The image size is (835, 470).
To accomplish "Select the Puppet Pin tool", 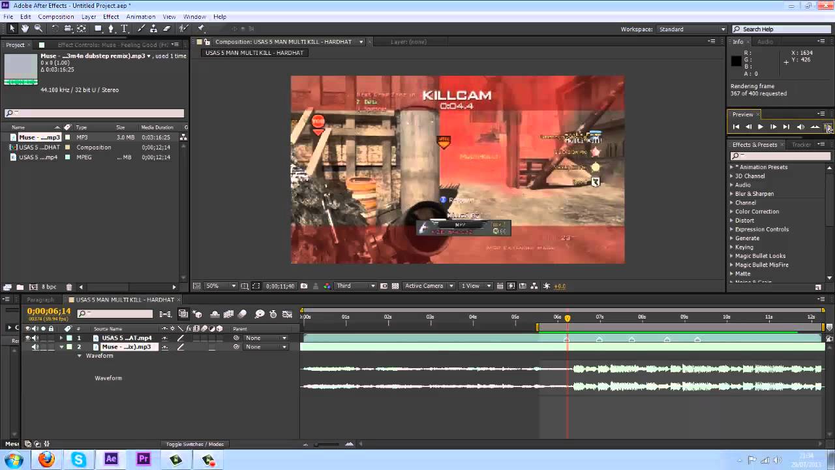I will (x=201, y=29).
